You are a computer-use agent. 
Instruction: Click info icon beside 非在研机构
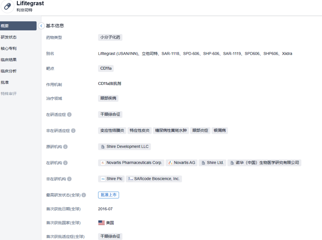coord(69,179)
